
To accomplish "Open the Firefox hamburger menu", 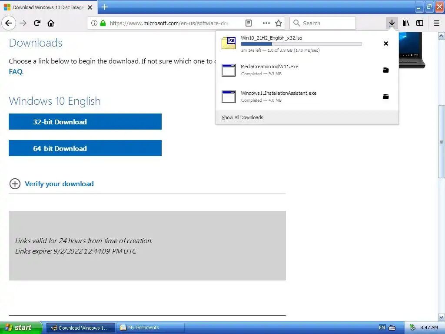I will tap(437, 23).
